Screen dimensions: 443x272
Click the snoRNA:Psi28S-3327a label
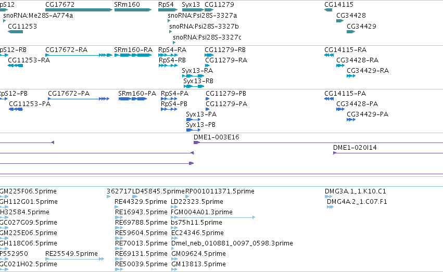[202, 15]
